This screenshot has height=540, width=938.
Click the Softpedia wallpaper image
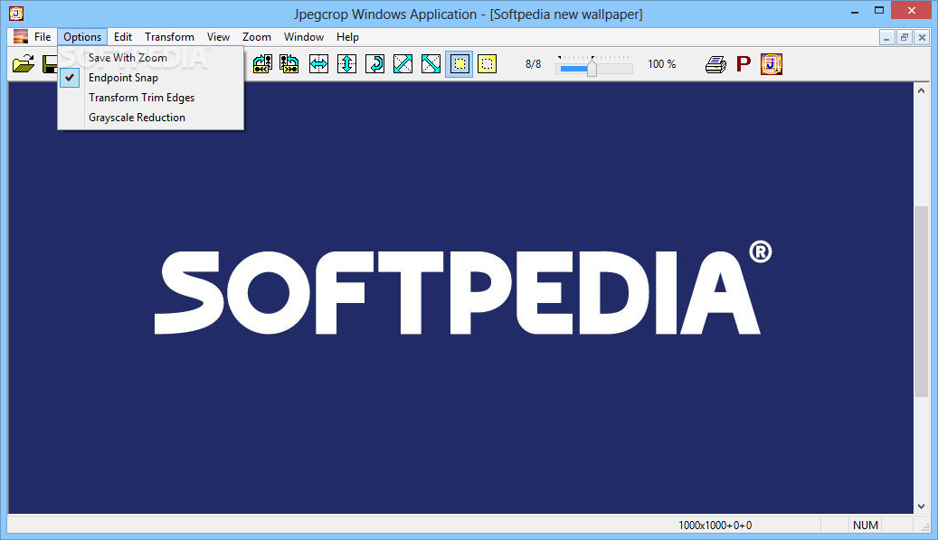[x=460, y=298]
